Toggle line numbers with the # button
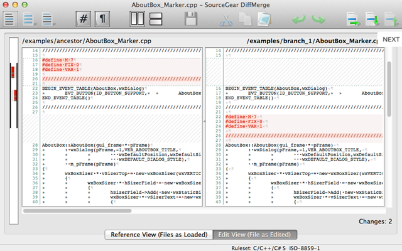The height and width of the screenshot is (251, 402). pyautogui.click(x=84, y=19)
